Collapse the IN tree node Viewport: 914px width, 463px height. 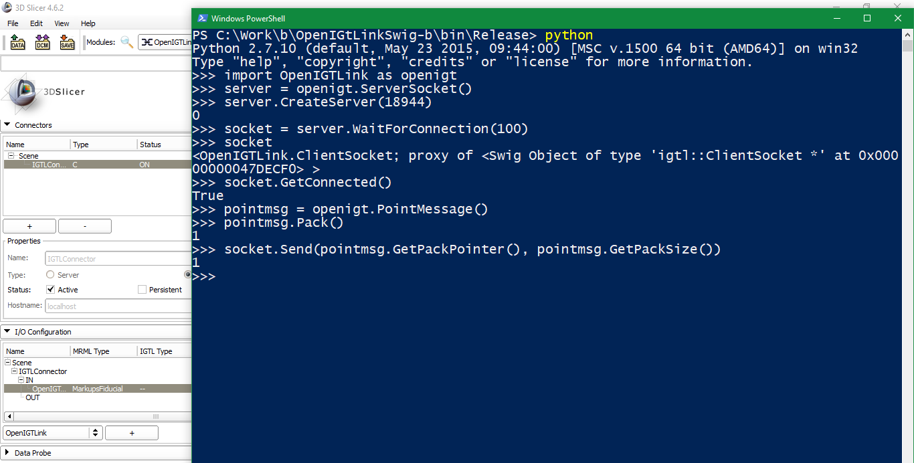pyautogui.click(x=21, y=380)
